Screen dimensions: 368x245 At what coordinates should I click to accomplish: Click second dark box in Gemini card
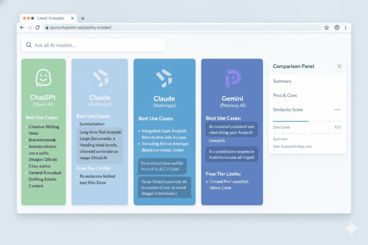pyautogui.click(x=232, y=154)
